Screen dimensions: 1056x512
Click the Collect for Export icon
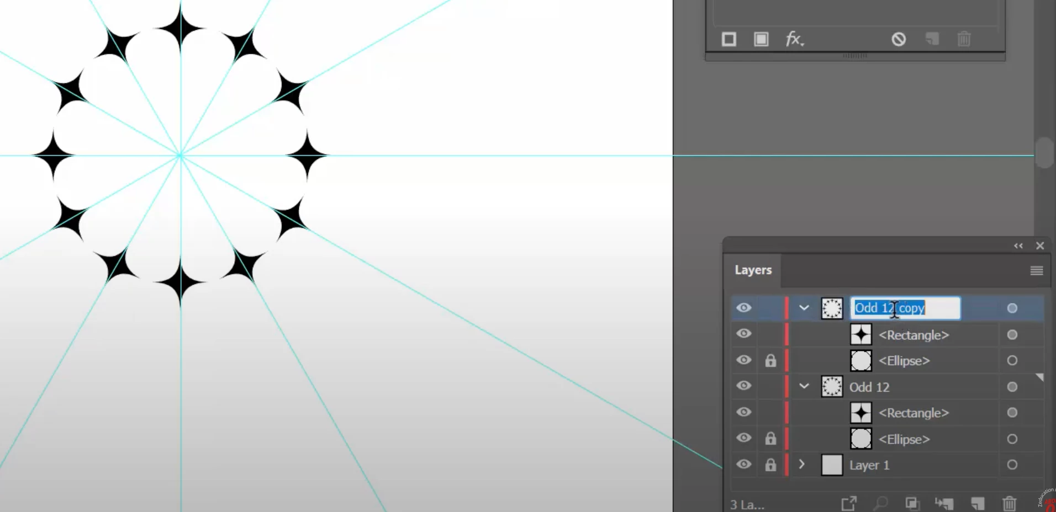(848, 503)
